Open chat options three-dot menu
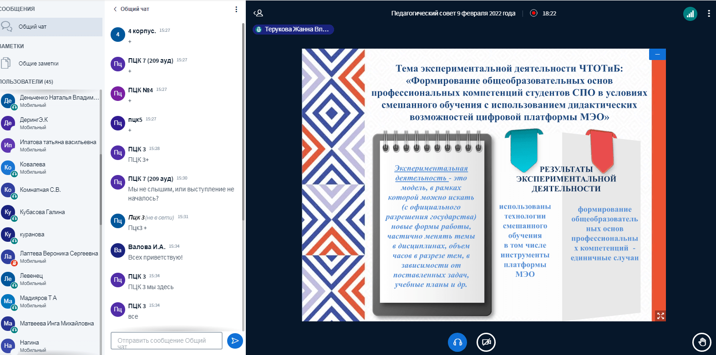Screen dimensions: 716x355 click(236, 9)
